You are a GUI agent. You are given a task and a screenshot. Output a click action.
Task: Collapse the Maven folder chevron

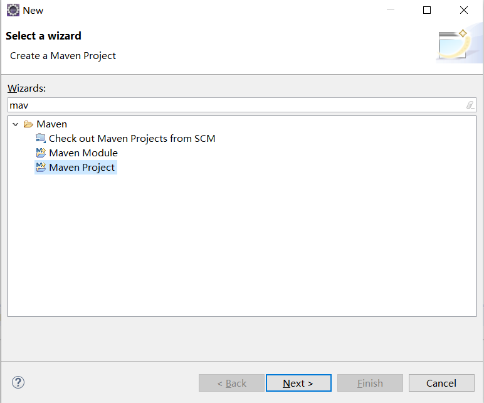point(16,124)
